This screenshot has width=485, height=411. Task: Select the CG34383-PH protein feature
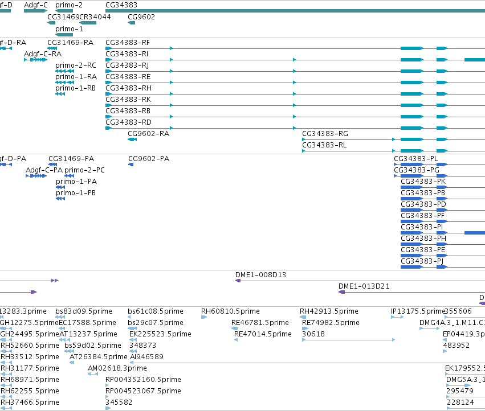[x=443, y=244]
